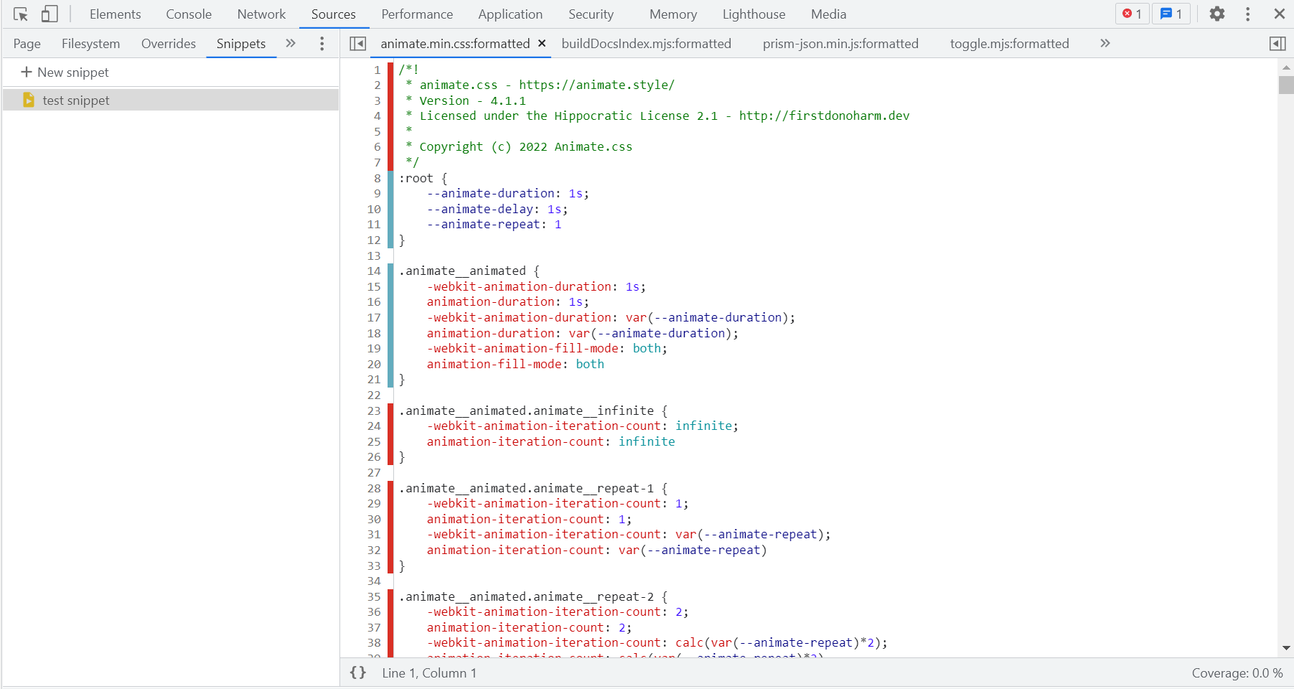Open the Network panel
1294x689 pixels.
coord(261,14)
